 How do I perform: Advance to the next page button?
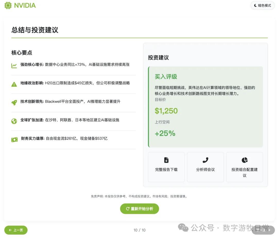point(262,230)
